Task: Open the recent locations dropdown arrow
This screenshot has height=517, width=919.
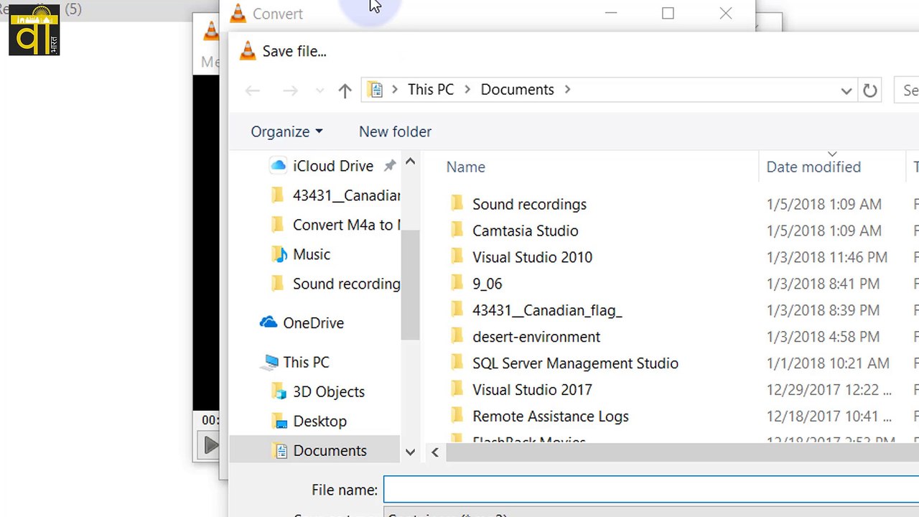Action: (320, 90)
